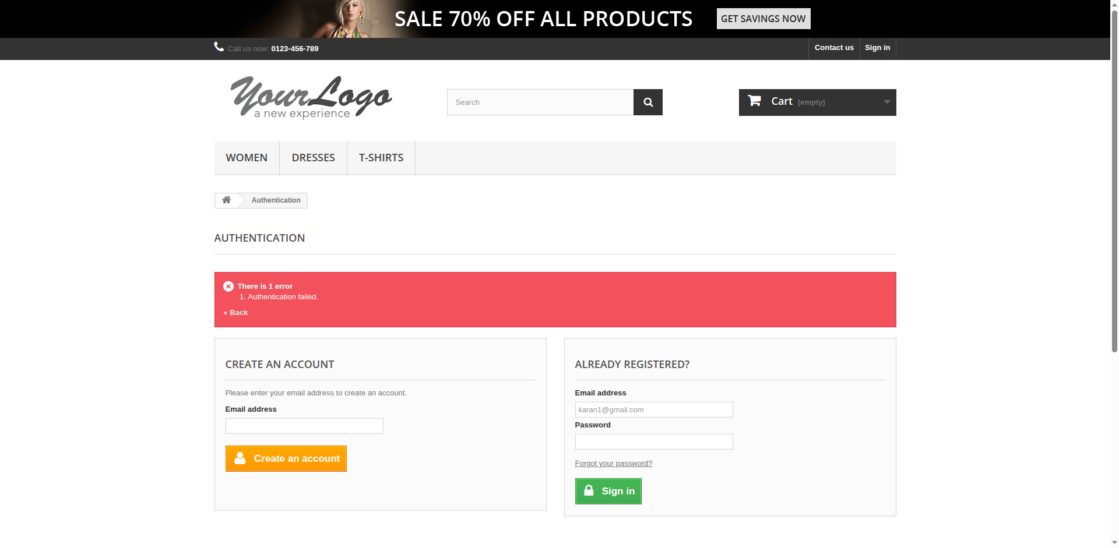Click the phone icon in top bar
Screen dimensions: 1119x548
click(219, 47)
